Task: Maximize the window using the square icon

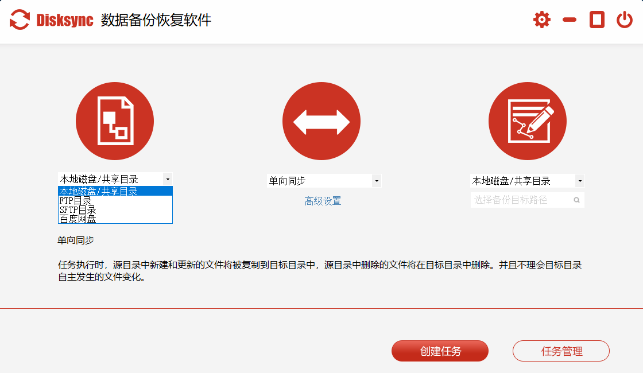Action: (x=596, y=20)
